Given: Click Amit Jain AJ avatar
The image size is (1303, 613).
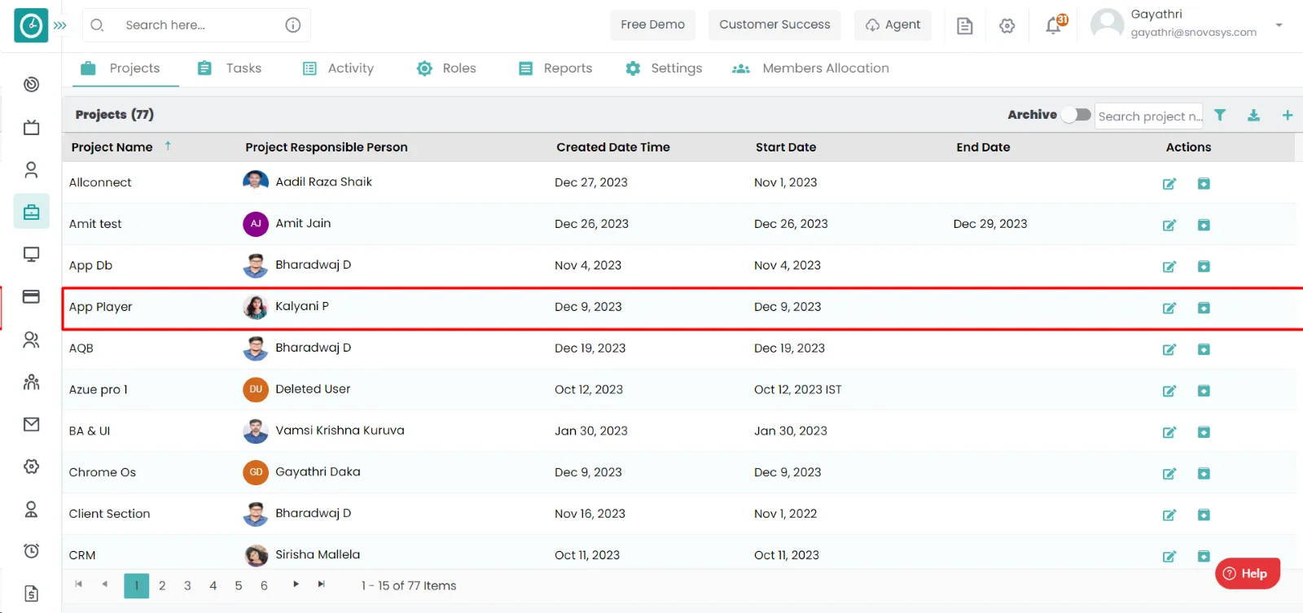Looking at the screenshot, I should [x=256, y=224].
